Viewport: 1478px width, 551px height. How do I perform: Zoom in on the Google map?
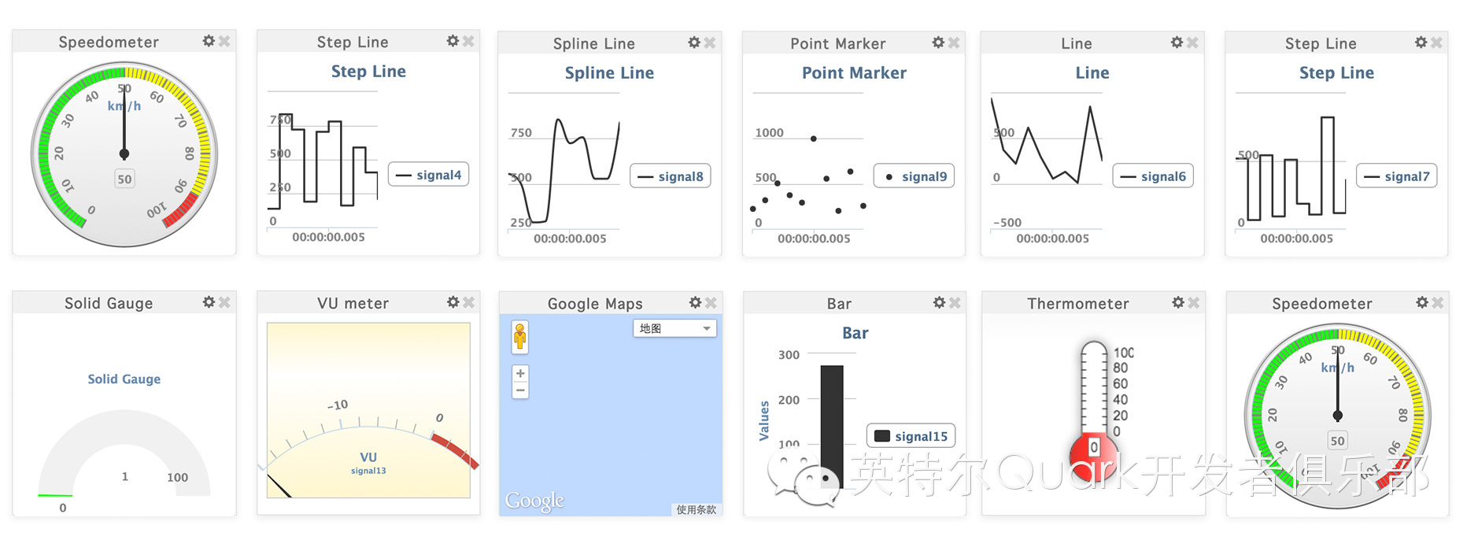click(520, 373)
